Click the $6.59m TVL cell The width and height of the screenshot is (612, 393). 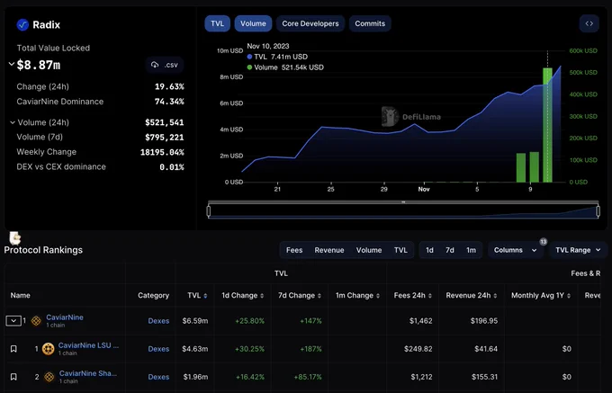point(194,321)
